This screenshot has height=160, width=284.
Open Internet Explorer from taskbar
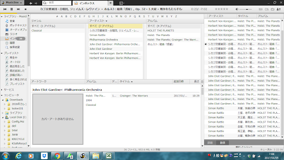coord(19,156)
